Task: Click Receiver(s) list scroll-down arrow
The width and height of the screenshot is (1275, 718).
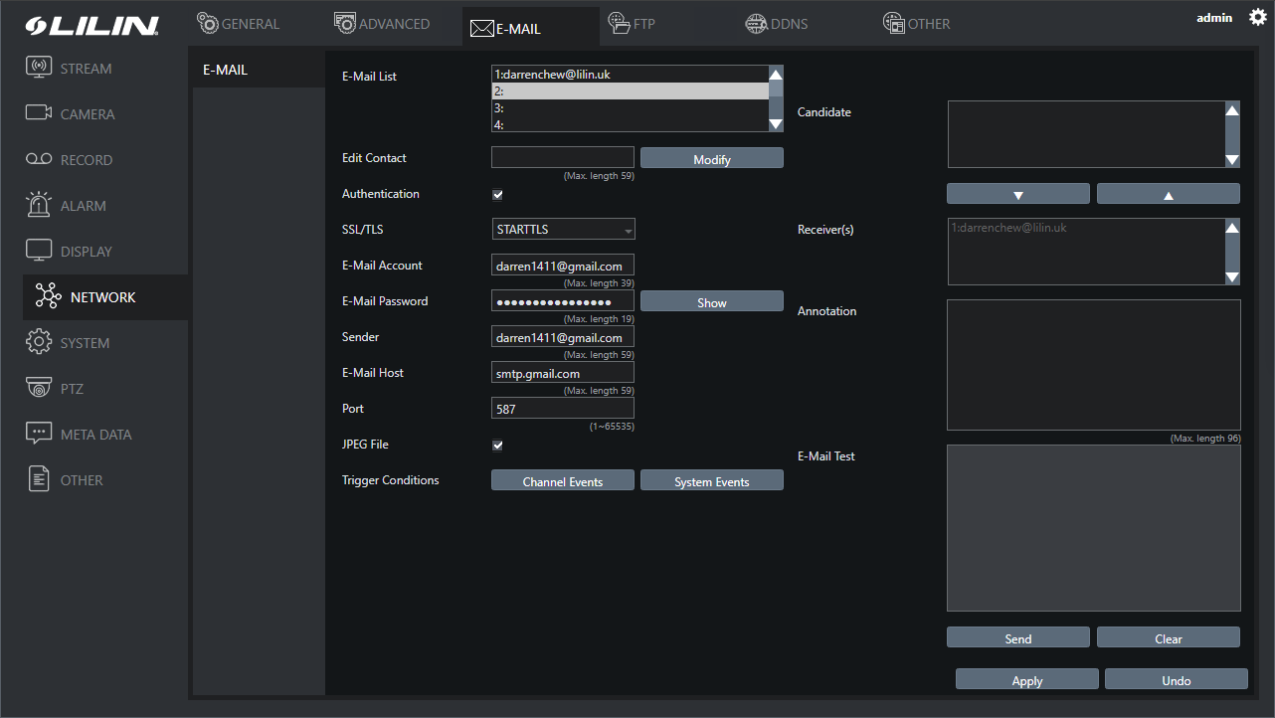Action: [1232, 277]
